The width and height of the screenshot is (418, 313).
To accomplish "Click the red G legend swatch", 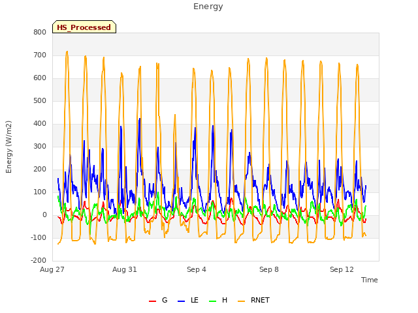I will (x=152, y=301).
